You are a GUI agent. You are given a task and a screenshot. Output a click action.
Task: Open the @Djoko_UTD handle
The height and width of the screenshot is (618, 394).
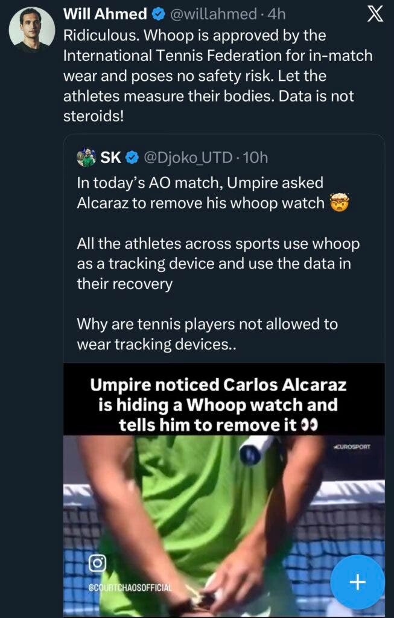[187, 158]
